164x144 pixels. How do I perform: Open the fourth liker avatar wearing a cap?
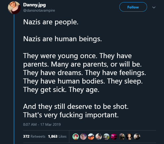tap(99, 136)
